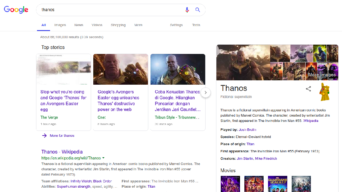Start voice search with microphone icon
The height and width of the screenshot is (192, 342).
[187, 10]
